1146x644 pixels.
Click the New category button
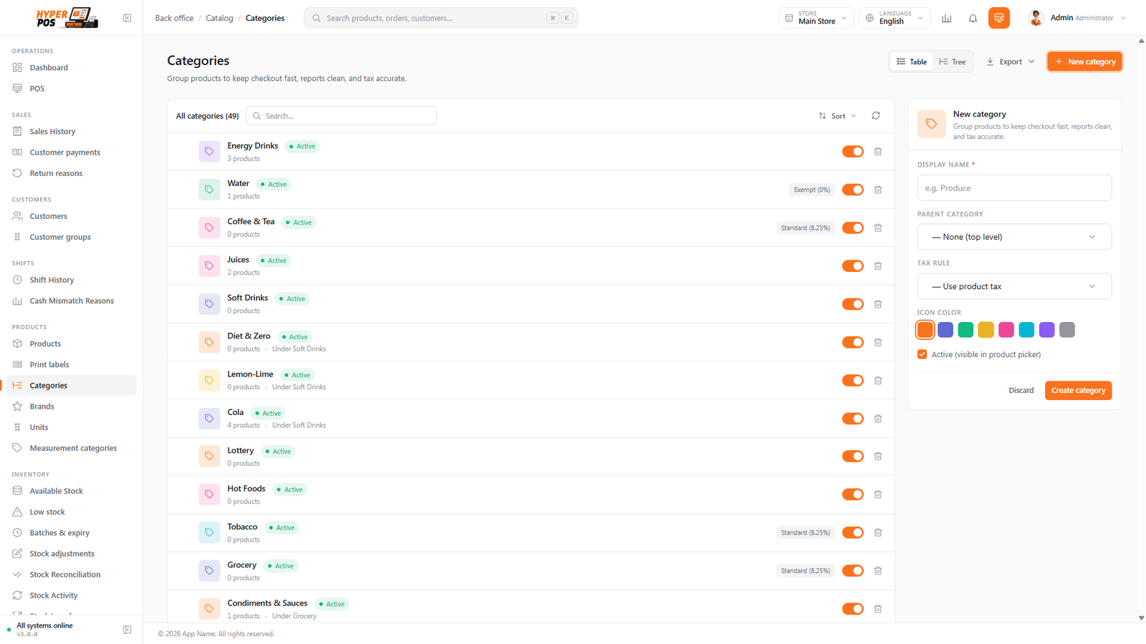coord(1084,62)
